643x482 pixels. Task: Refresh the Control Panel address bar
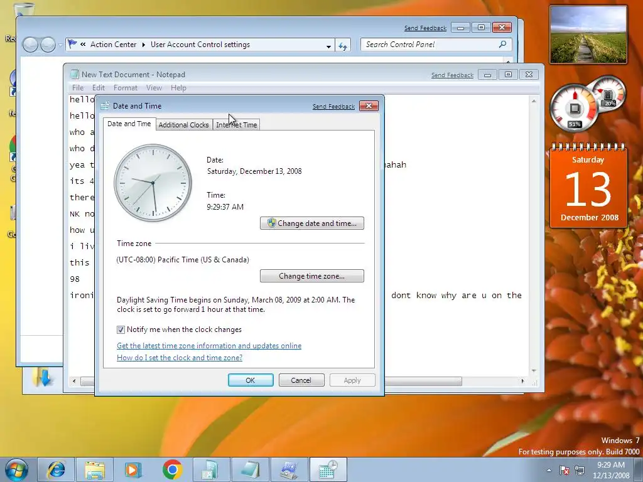pyautogui.click(x=343, y=45)
